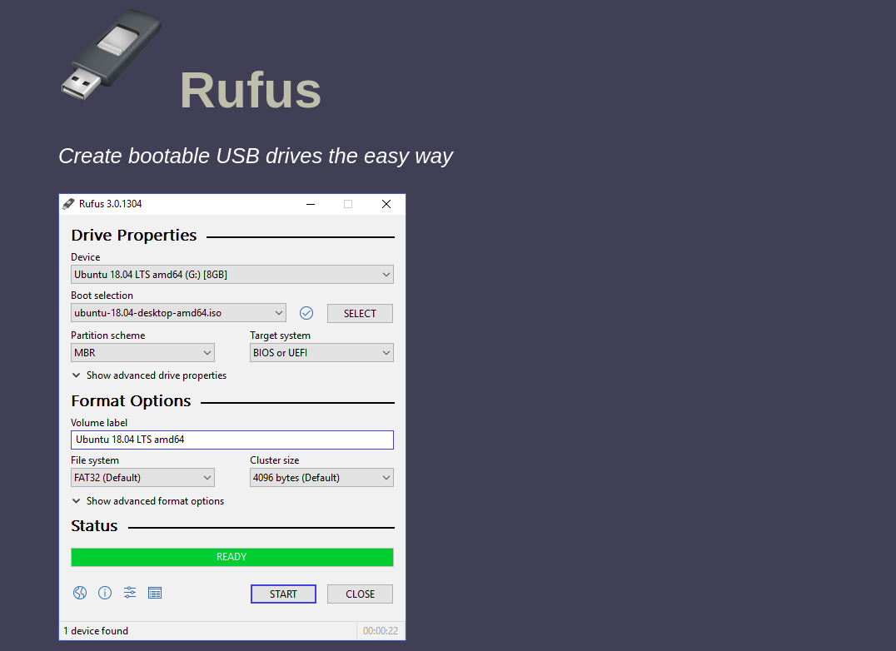The image size is (896, 651).
Task: Click the Rufus USB drive logo
Action: [112, 55]
